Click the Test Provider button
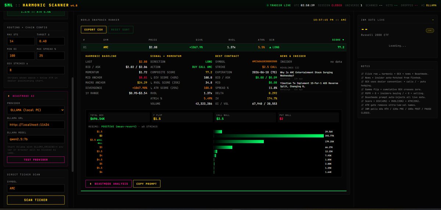The height and width of the screenshot is (210, 441). tap(36, 160)
